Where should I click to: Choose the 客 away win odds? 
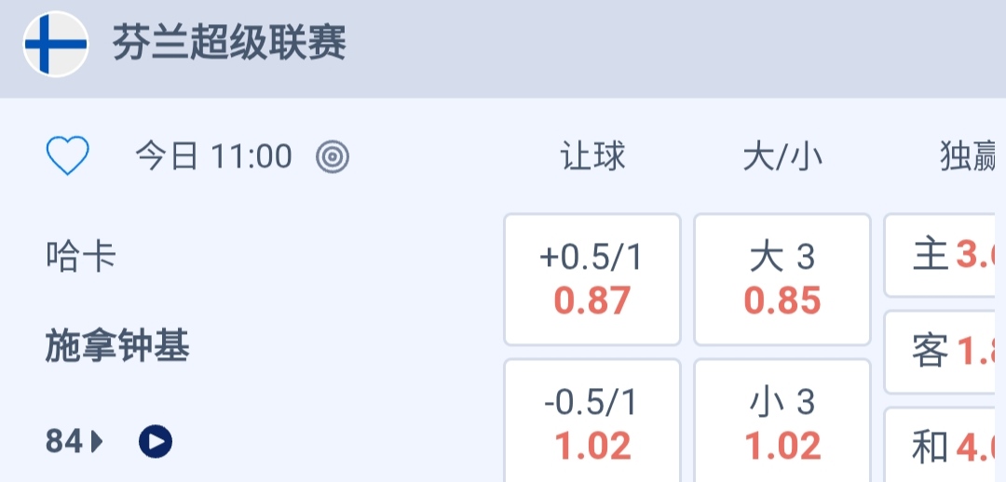943,352
